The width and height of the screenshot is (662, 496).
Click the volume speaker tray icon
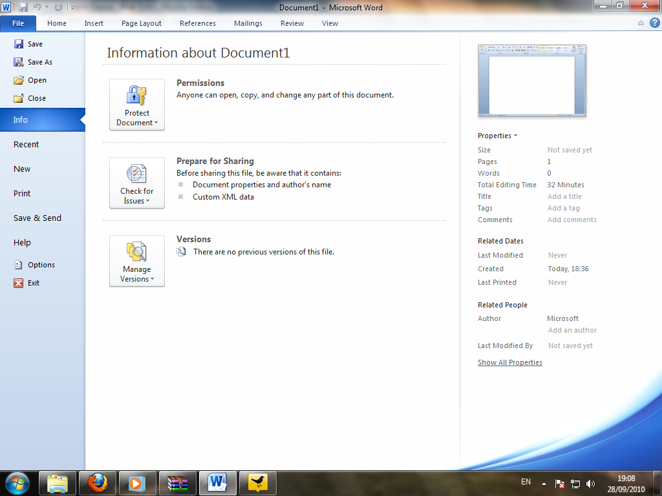591,484
